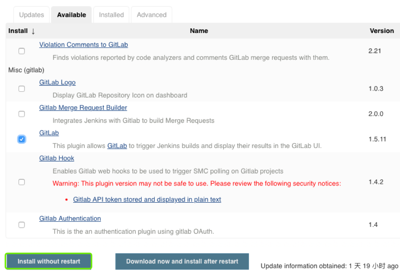Select the Gitlab Hook plugin checkbox
This screenshot has height=276, width=400.
tap(22, 182)
